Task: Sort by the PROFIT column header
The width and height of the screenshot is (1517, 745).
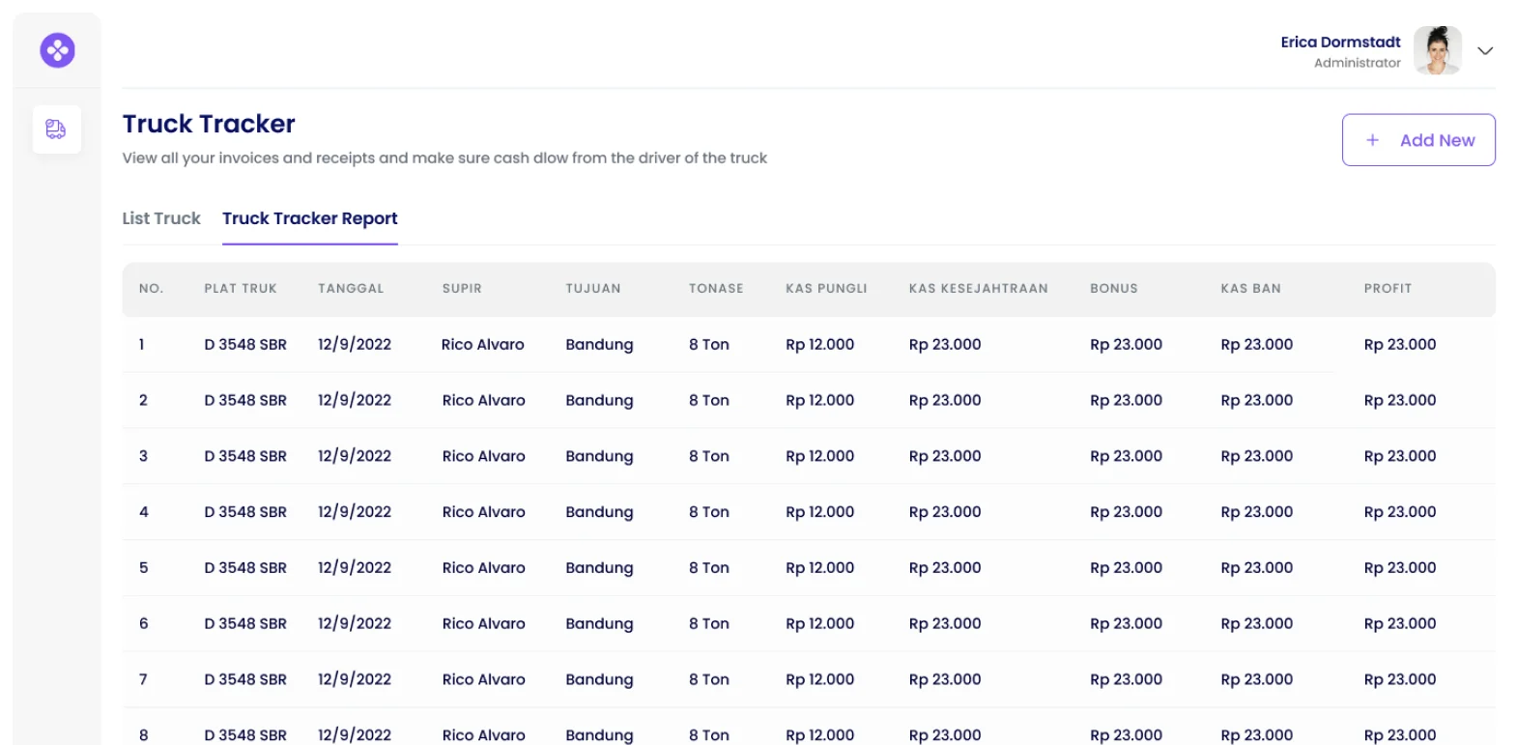Action: point(1388,289)
